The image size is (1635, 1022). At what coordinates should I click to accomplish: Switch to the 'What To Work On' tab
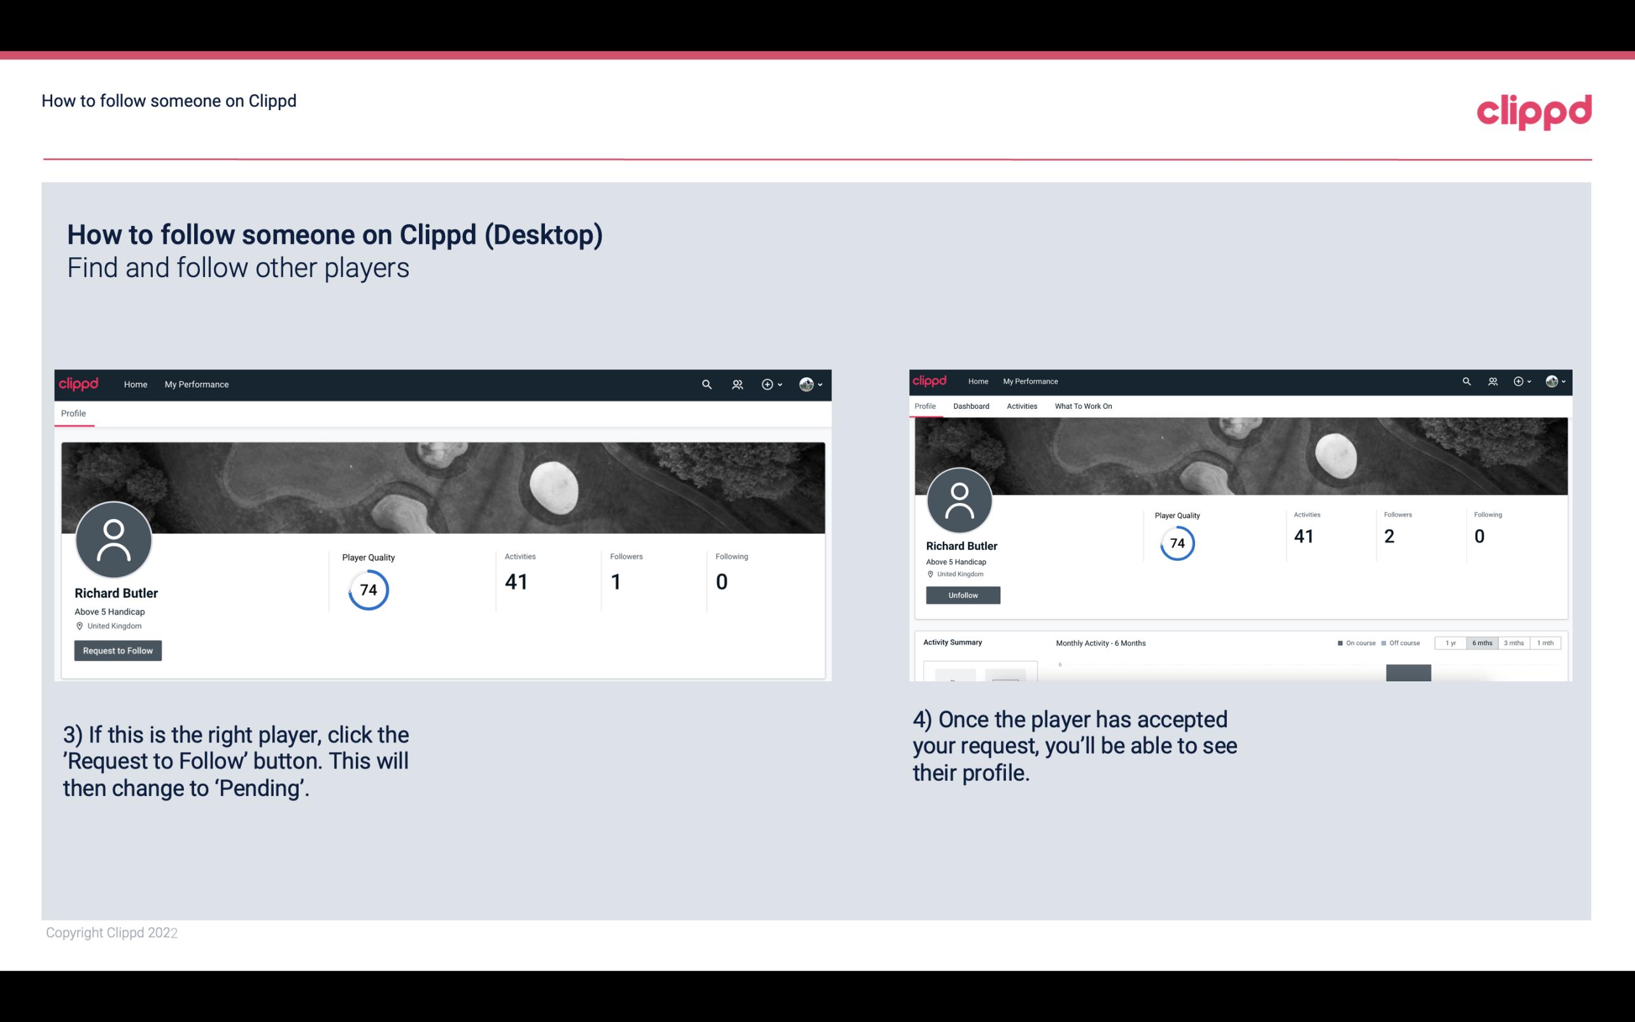[1083, 406]
